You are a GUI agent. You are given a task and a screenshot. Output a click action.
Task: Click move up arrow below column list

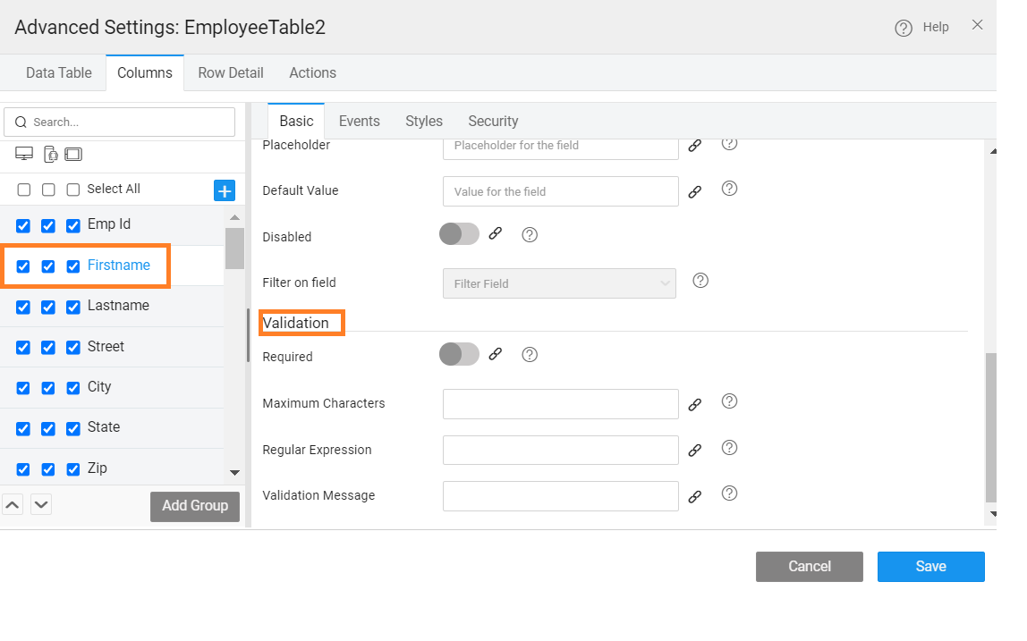coord(13,504)
